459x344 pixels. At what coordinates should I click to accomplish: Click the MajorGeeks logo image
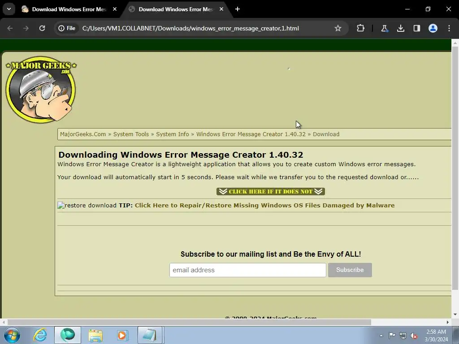click(x=41, y=90)
